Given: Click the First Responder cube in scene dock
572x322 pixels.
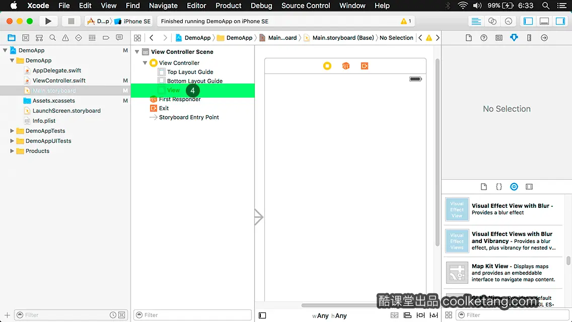Looking at the screenshot, I should coord(346,66).
